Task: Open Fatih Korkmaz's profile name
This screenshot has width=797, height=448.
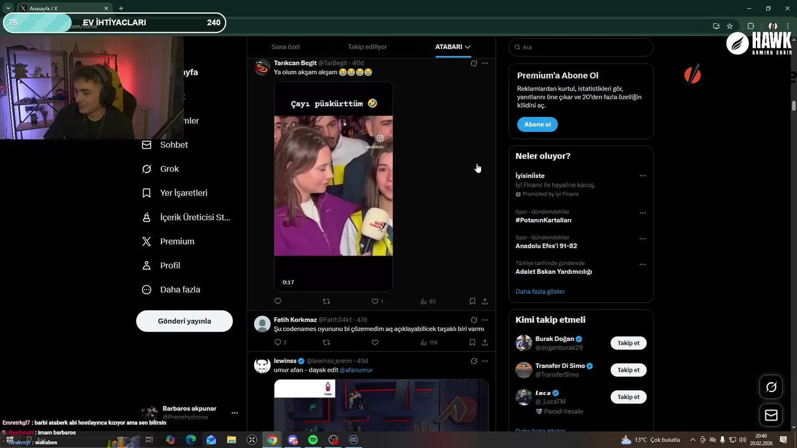Action: (x=295, y=320)
